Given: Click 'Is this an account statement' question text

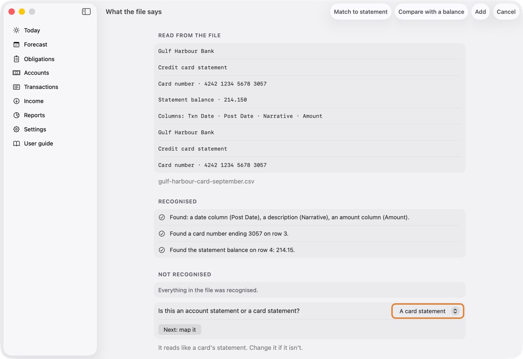Looking at the screenshot, I should point(229,311).
